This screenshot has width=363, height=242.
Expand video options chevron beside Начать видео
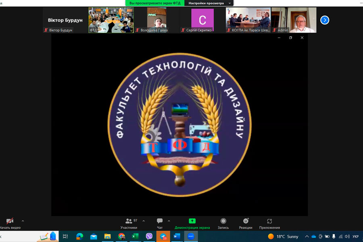click(23, 221)
